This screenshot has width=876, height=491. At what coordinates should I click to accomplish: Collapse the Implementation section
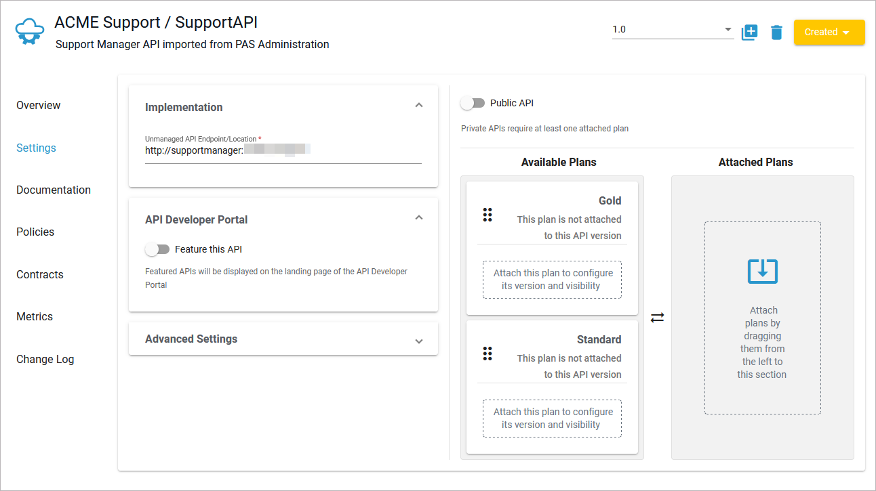418,106
